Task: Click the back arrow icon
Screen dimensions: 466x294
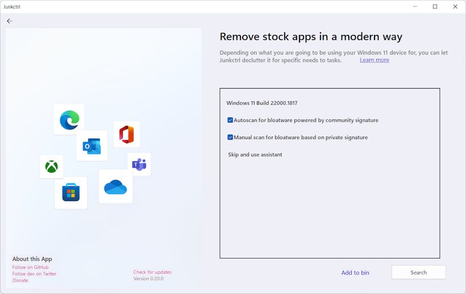Action: [x=9, y=21]
